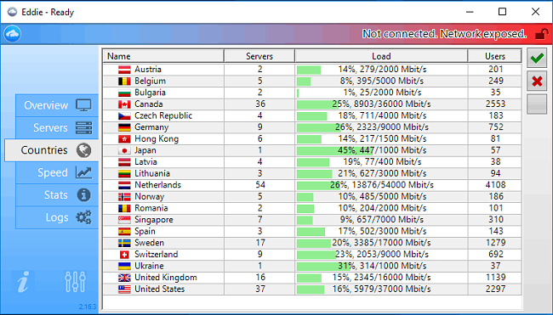The height and width of the screenshot is (315, 553).
Task: Click the red unlocked padlock icon
Action: pyautogui.click(x=541, y=34)
